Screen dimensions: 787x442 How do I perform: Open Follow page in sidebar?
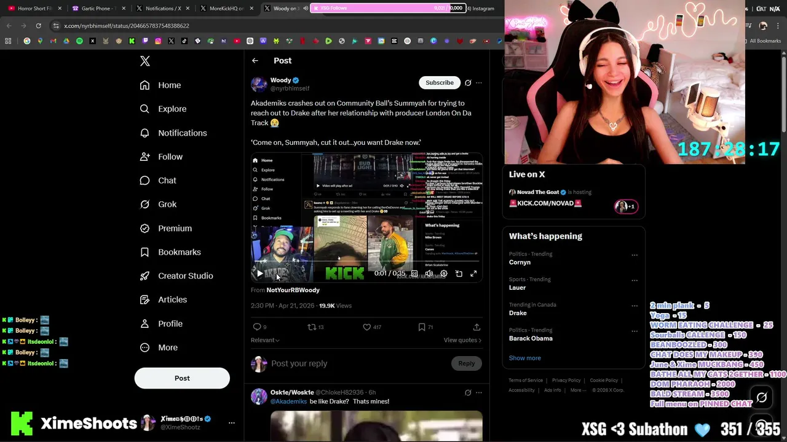161,157
